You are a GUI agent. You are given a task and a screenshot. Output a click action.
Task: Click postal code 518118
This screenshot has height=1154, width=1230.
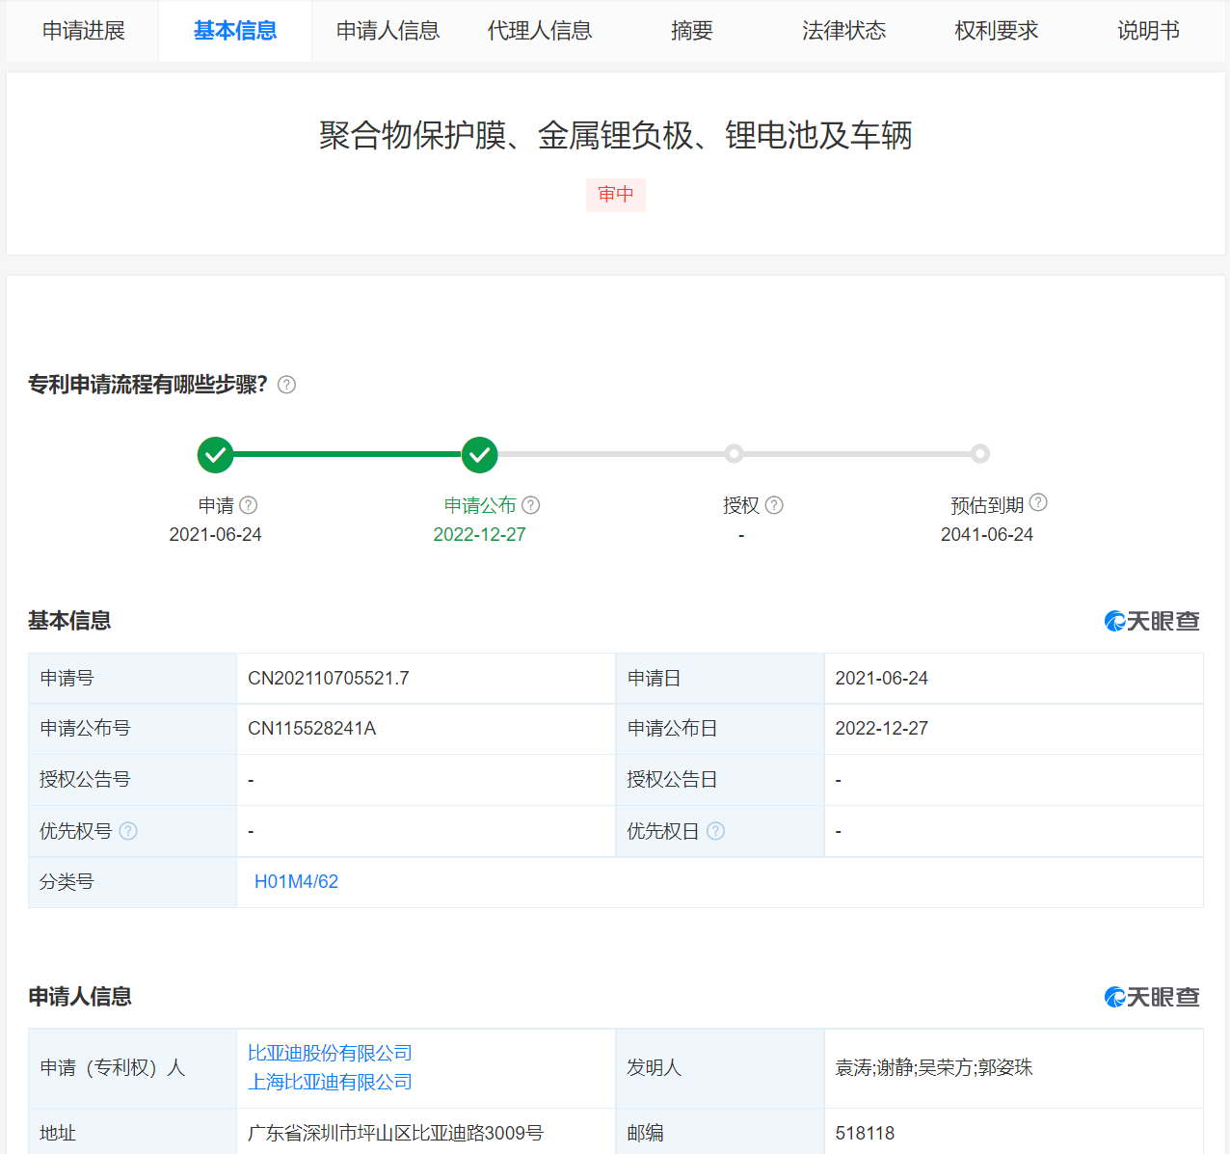tap(865, 1133)
